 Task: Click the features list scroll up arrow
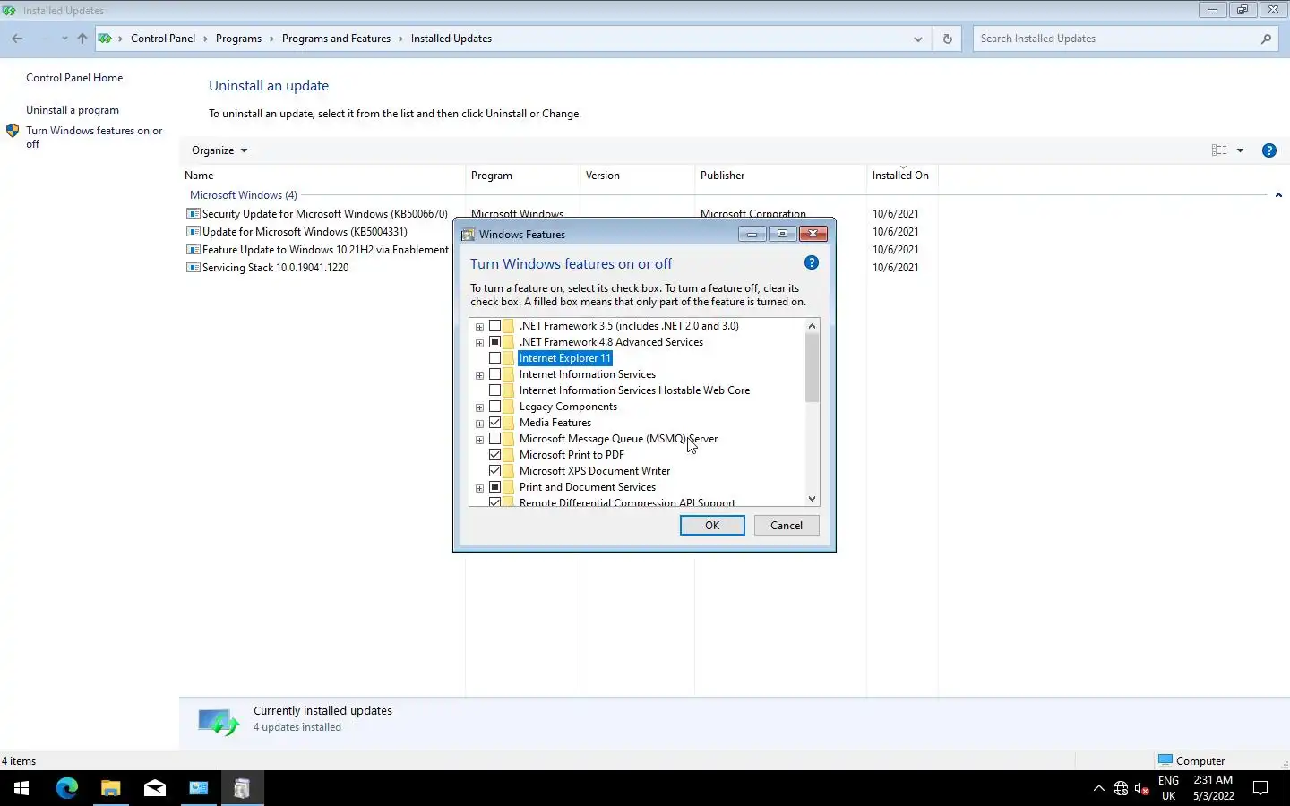[x=813, y=326]
